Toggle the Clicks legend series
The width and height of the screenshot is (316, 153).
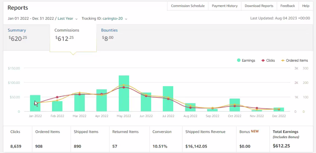[x=268, y=60]
